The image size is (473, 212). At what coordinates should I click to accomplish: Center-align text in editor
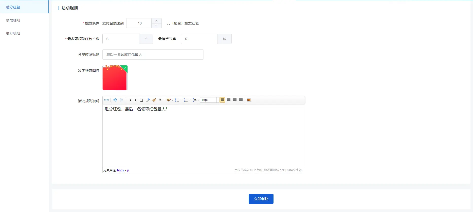click(x=235, y=100)
